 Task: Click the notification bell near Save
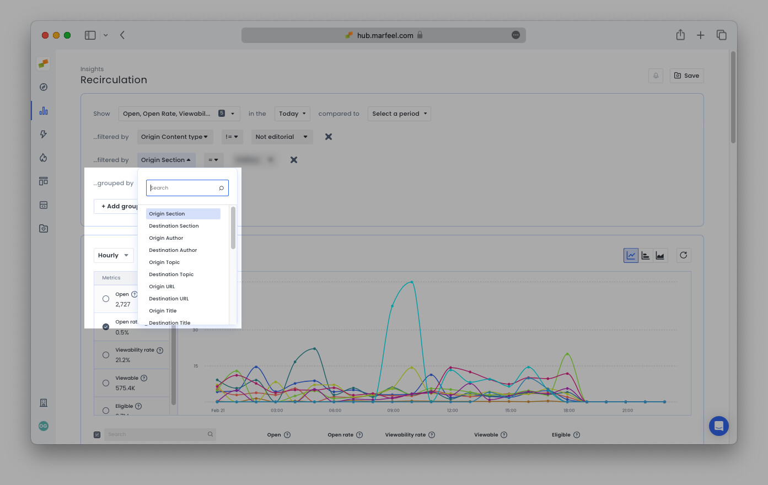coord(656,76)
